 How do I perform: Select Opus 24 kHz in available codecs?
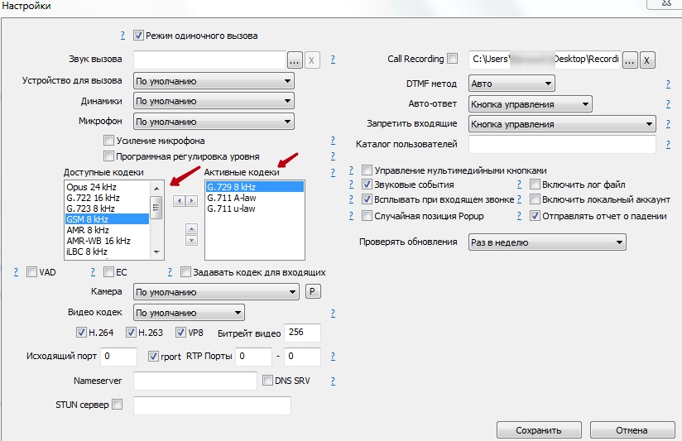[91, 187]
